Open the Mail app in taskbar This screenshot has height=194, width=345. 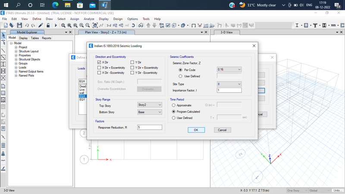click(x=92, y=5)
